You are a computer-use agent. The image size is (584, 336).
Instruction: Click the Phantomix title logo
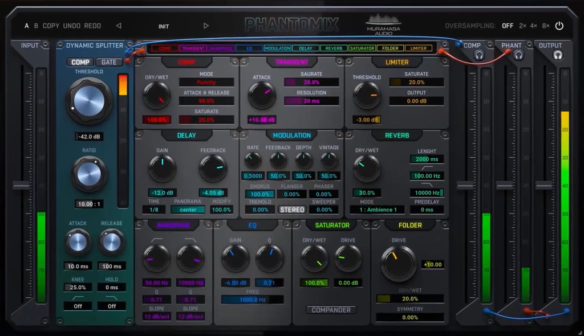[291, 24]
